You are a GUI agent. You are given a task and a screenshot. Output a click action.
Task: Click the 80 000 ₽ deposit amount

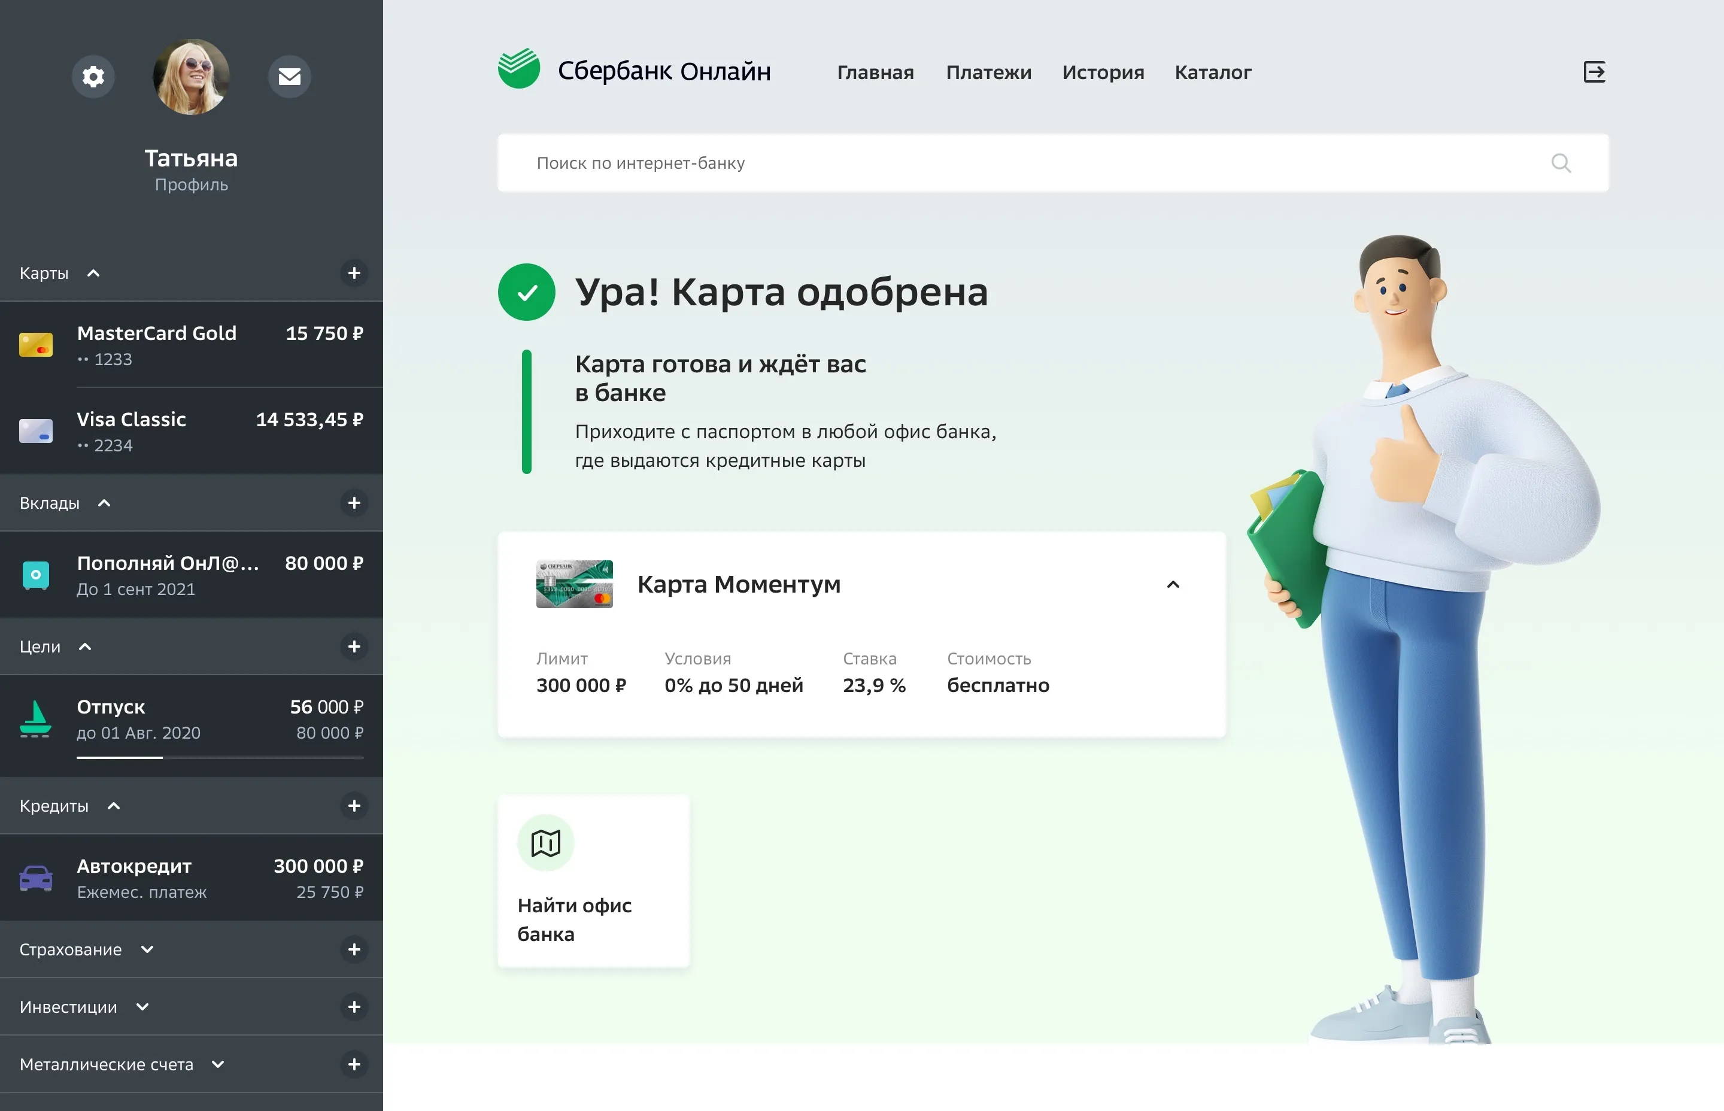pyautogui.click(x=324, y=563)
